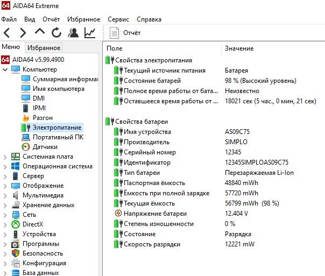The height and width of the screenshot is (276, 325).
Task: Expand the Системная плата node
Action: tap(5, 157)
